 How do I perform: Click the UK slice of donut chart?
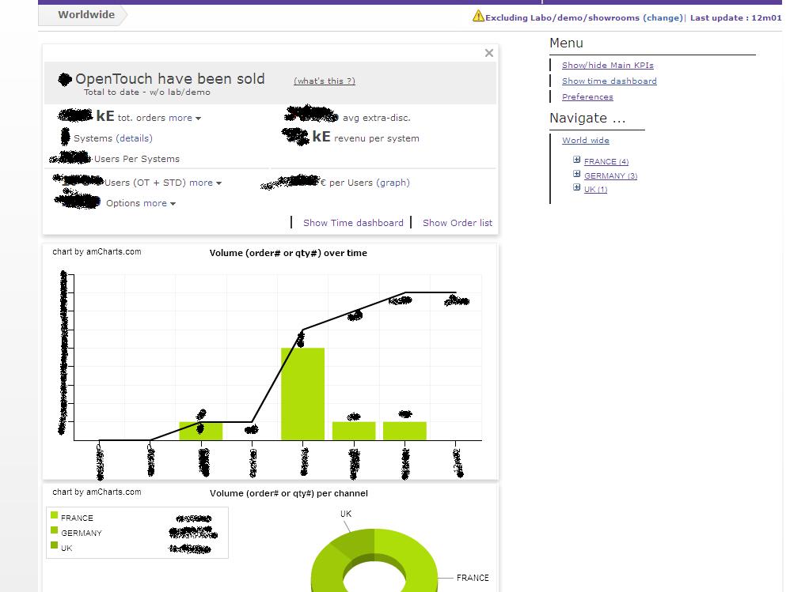point(355,544)
